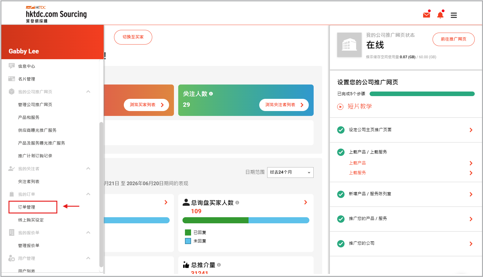The width and height of the screenshot is (483, 277).
Task: Open arrow for 推广您的产品 / 服务 step
Action: 471,219
